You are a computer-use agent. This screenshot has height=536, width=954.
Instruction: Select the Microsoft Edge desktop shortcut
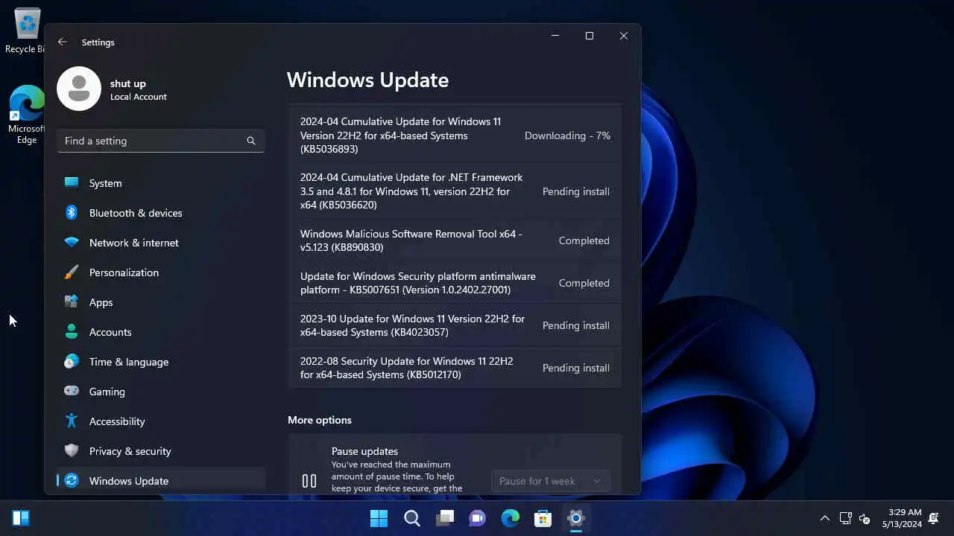point(27,115)
